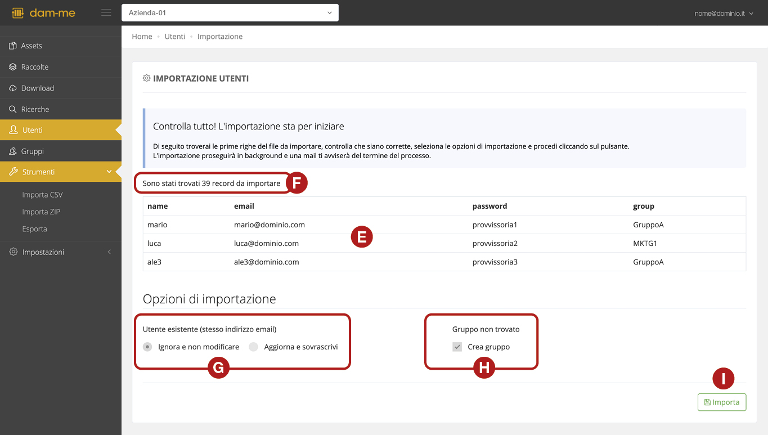Click luca@dominio.com email cell
Screen dimensions: 768x435
(x=266, y=244)
